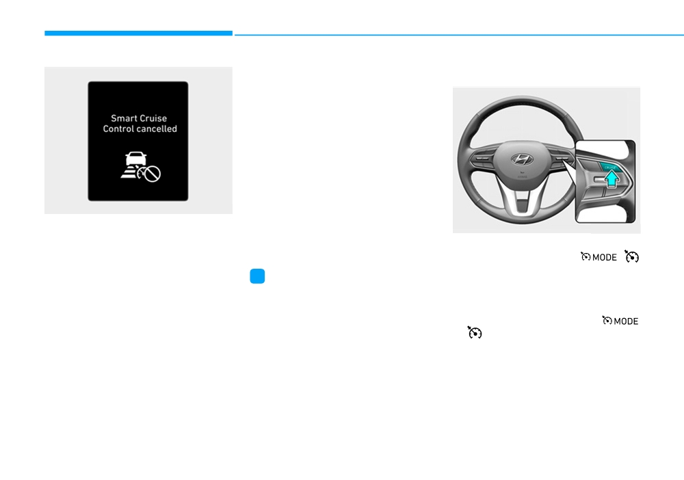Image resolution: width=684 pixels, height=480 pixels.
Task: Select the steering wheel illustration
Action: (x=546, y=160)
